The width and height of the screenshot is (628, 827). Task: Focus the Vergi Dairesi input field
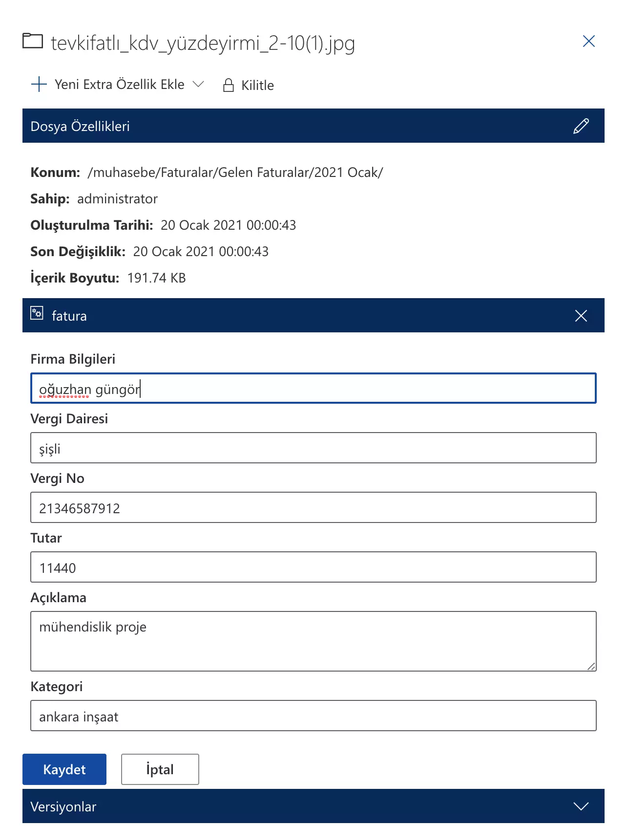click(x=314, y=448)
